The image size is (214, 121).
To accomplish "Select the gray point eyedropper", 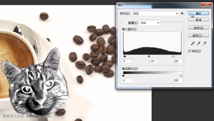I will (x=198, y=43).
